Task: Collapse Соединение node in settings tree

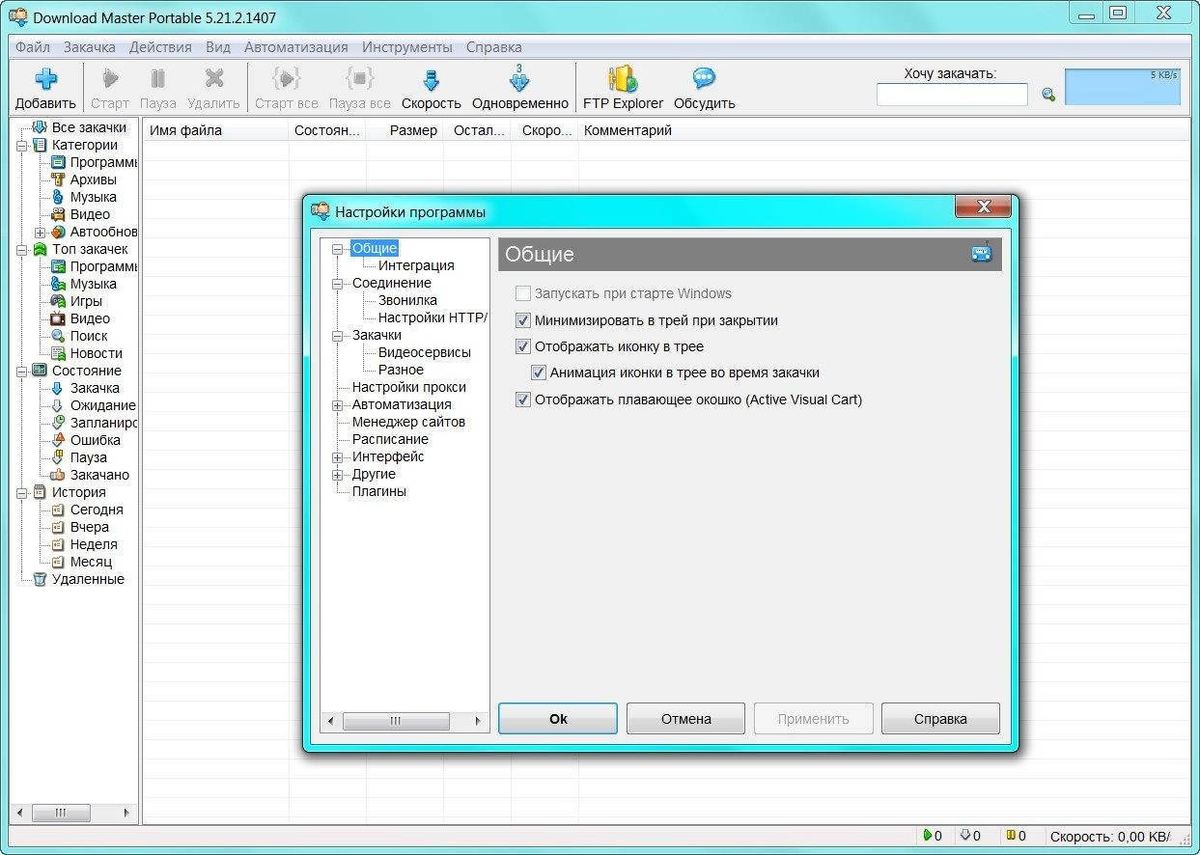Action: tap(338, 284)
